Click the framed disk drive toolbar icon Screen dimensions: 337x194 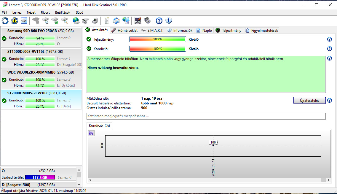(24, 21)
